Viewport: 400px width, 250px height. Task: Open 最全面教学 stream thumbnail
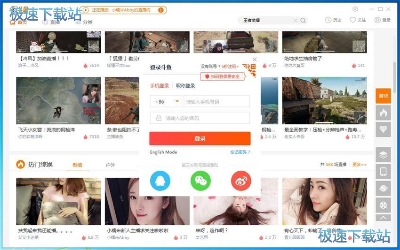tap(325, 101)
